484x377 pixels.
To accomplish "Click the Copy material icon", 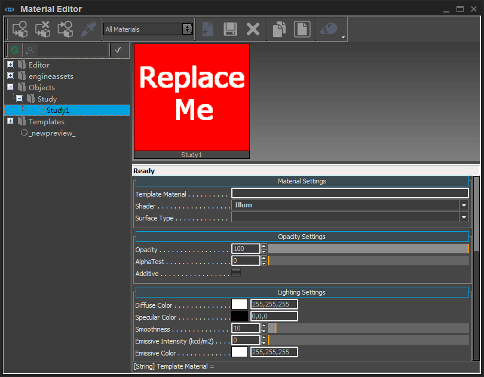I will (x=279, y=29).
